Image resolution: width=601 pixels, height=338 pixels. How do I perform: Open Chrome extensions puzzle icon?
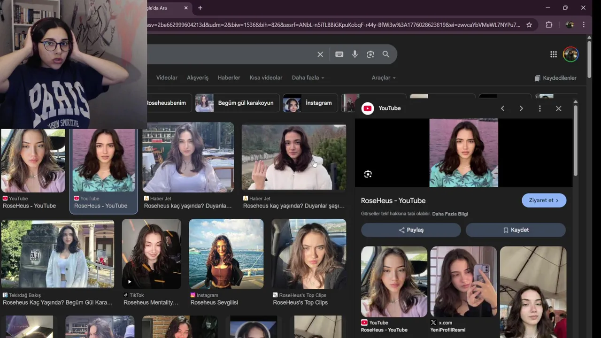pos(549,25)
